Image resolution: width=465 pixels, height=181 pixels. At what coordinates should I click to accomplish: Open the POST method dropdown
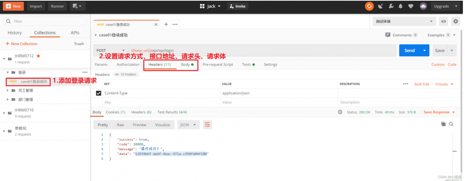(x=110, y=50)
